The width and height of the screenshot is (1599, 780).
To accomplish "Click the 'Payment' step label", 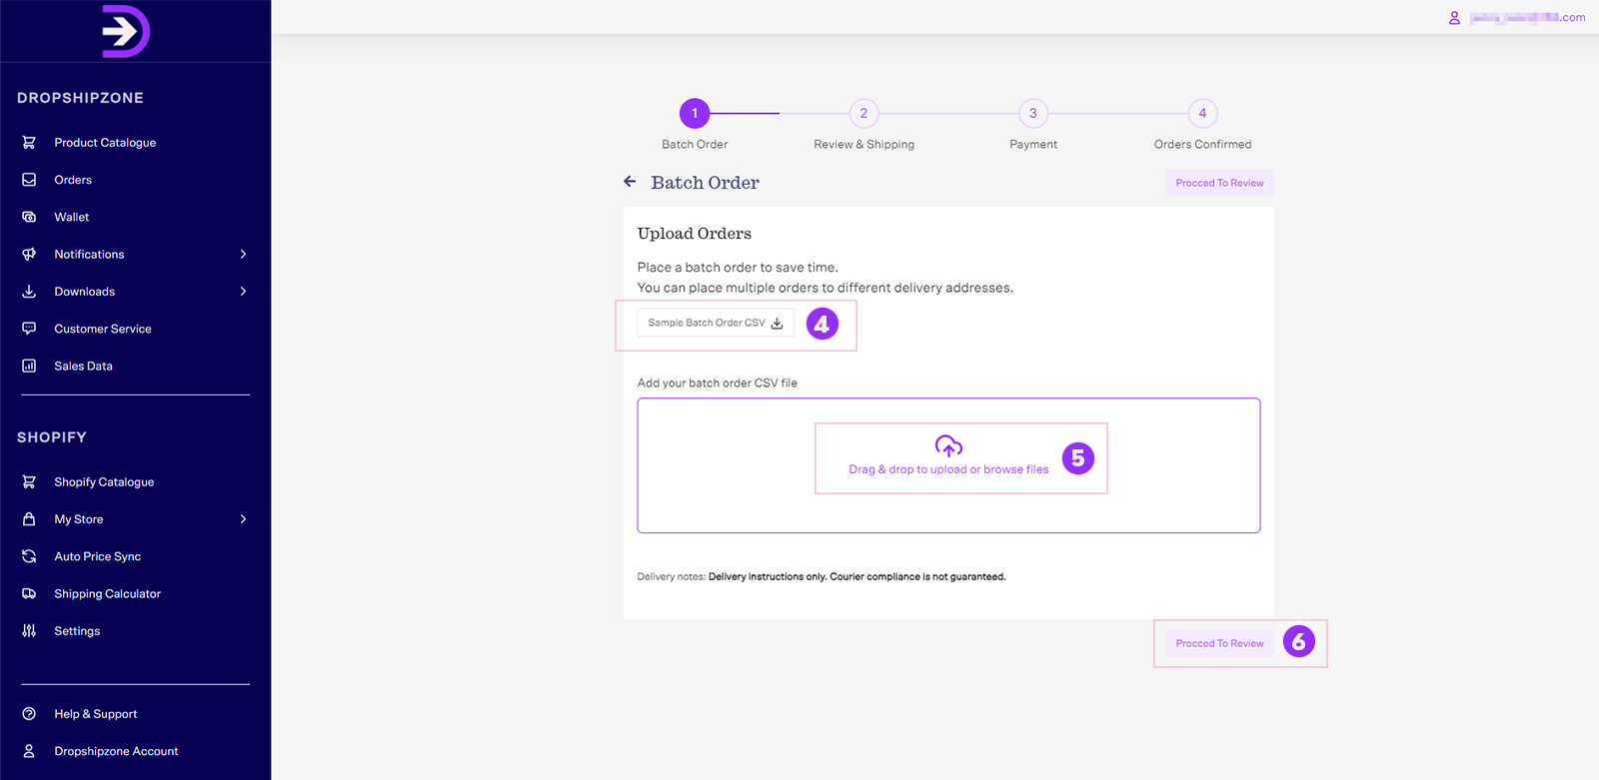I will (1033, 144).
